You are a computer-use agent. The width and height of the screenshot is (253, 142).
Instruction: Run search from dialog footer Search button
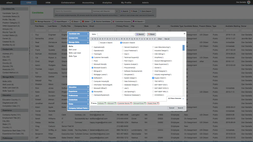[180, 108]
